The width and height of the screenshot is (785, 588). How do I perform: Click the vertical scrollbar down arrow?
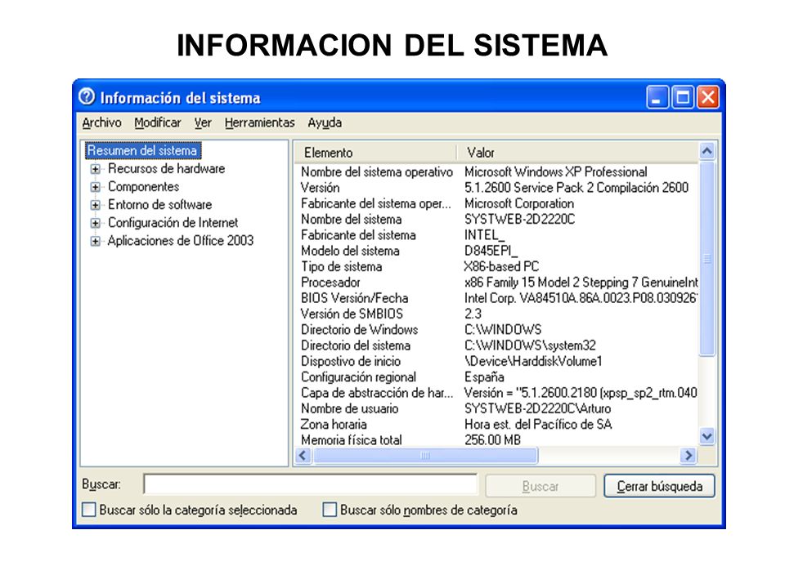click(x=706, y=436)
